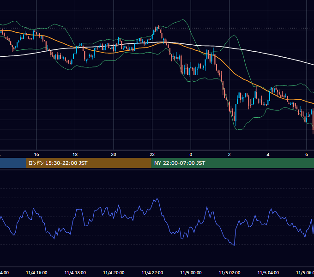Click the 4 hour label on price chart axis
The width and height of the screenshot is (314, 277).
coord(268,155)
